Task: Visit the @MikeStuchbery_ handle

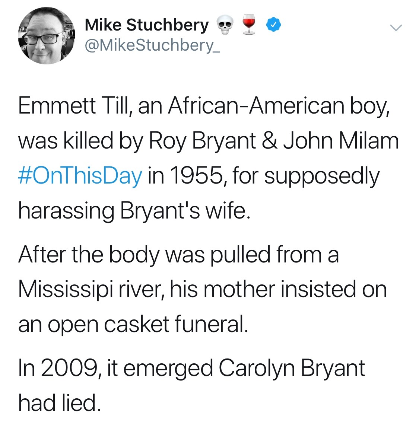Action: (x=152, y=45)
